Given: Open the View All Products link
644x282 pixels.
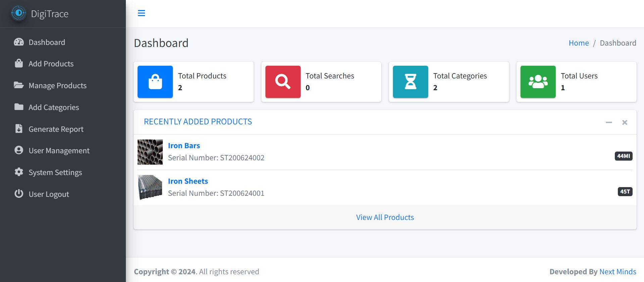Looking at the screenshot, I should [x=385, y=217].
